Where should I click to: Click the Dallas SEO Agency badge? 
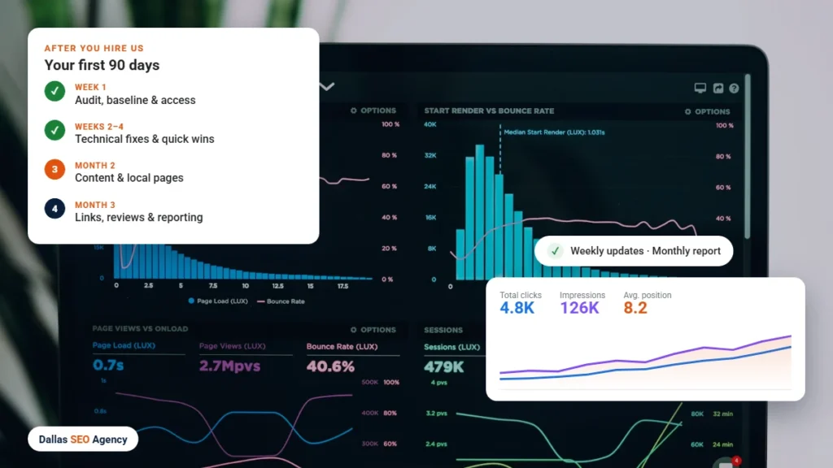coord(83,440)
